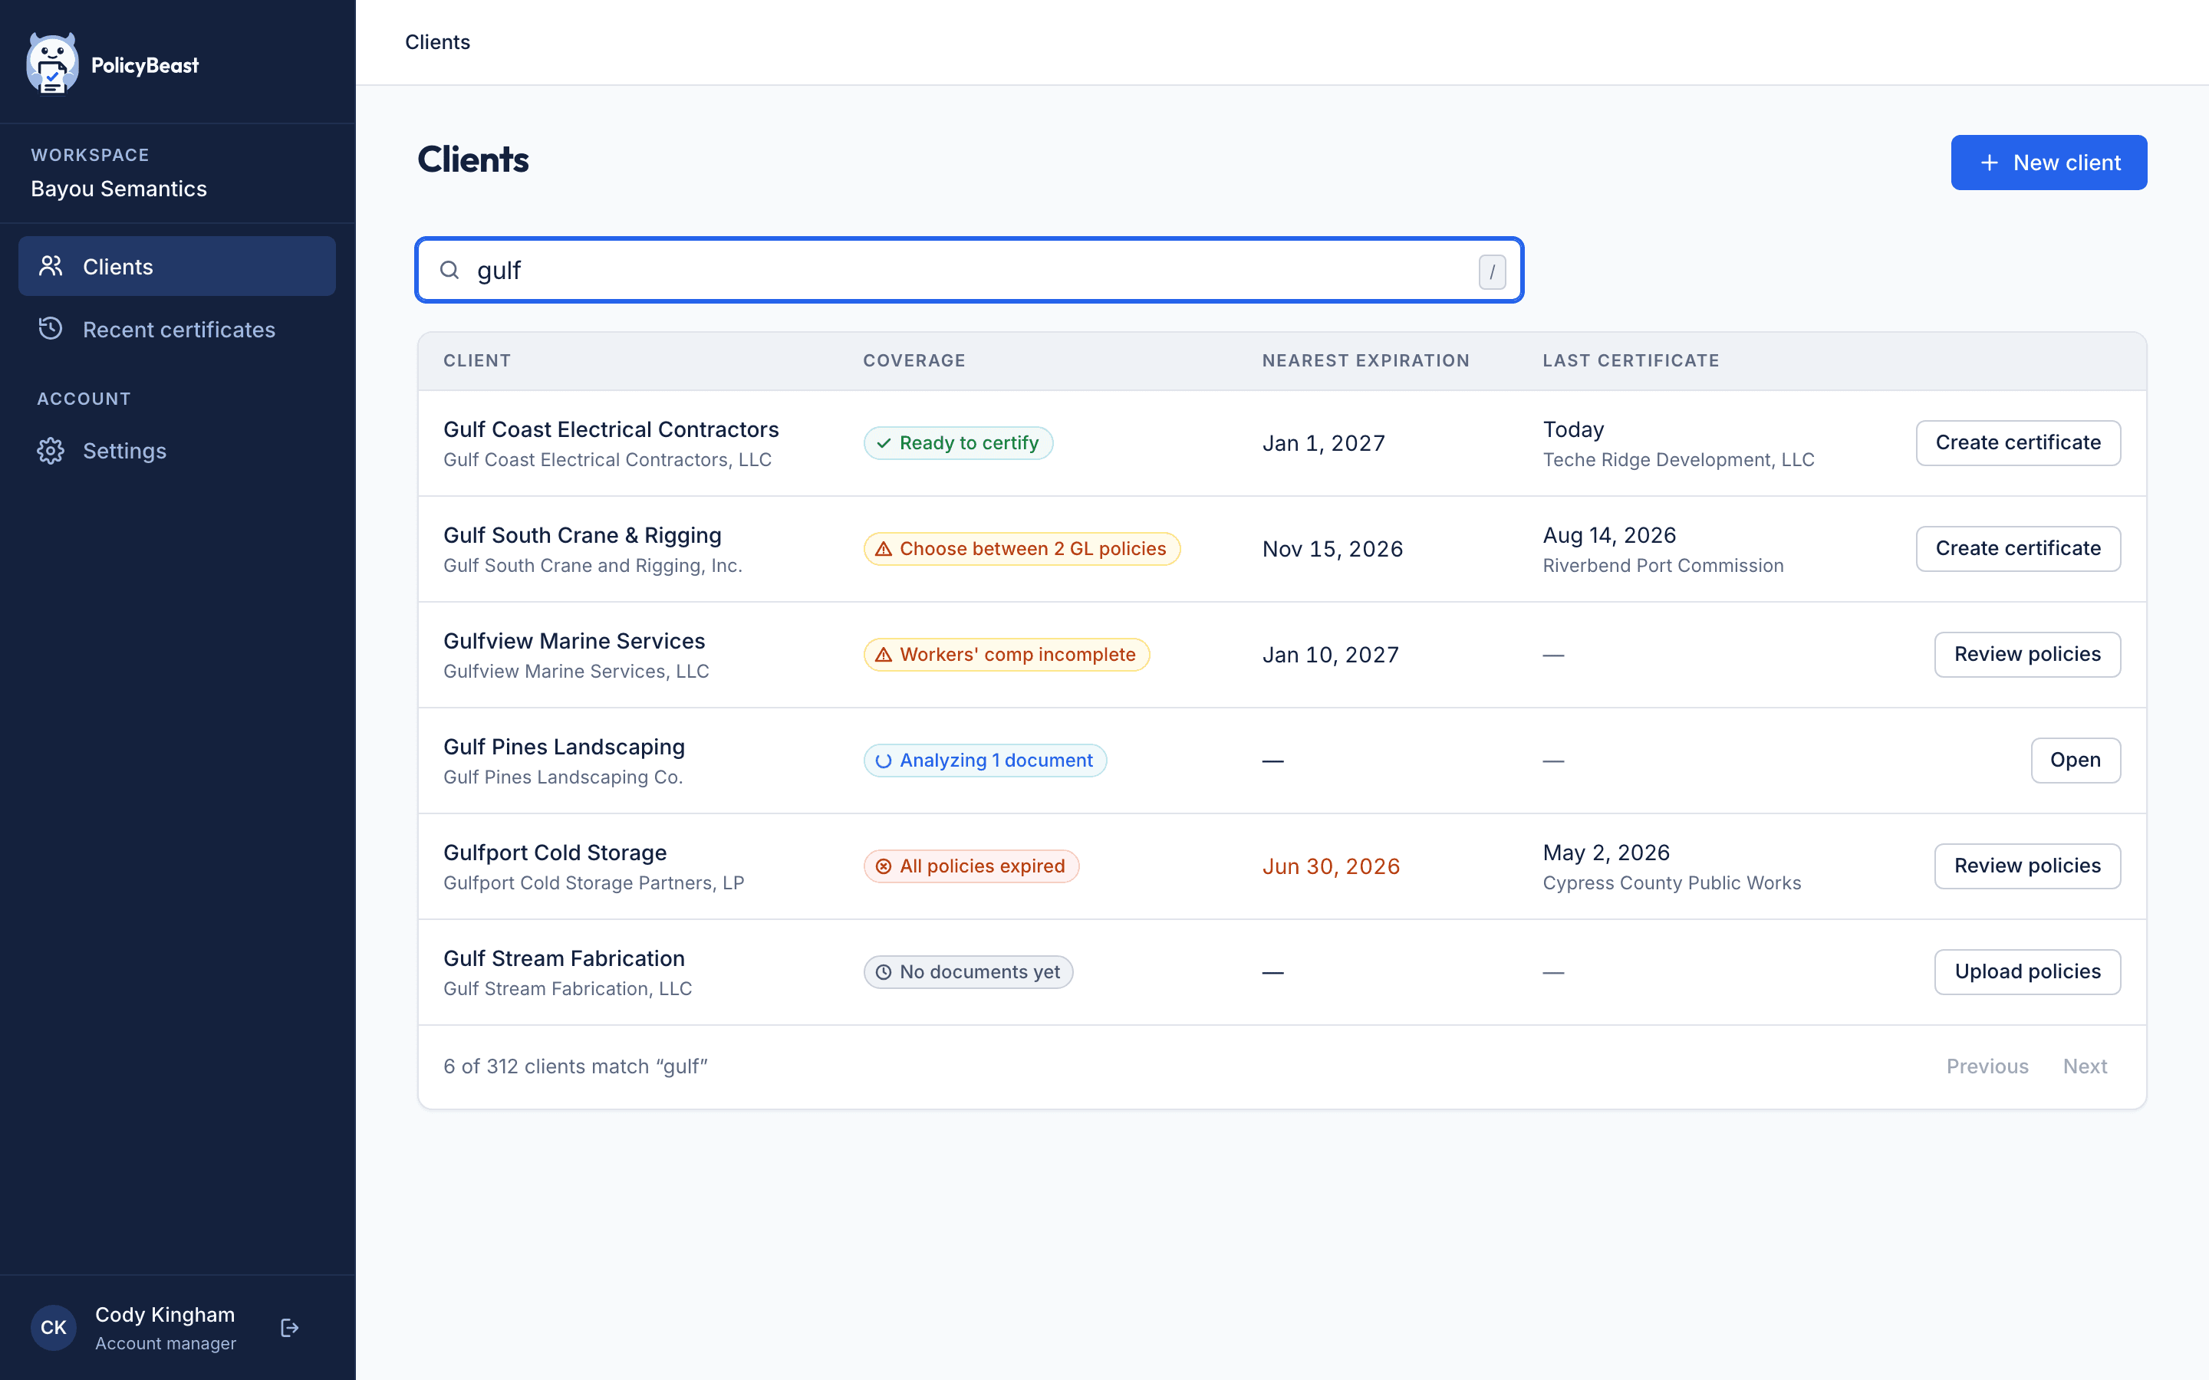
Task: Click the sign-out icon beside Cody Kingham
Action: point(289,1327)
